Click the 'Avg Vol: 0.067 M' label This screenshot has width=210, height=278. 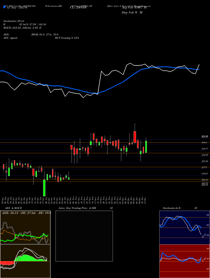pyautogui.click(x=134, y=8)
